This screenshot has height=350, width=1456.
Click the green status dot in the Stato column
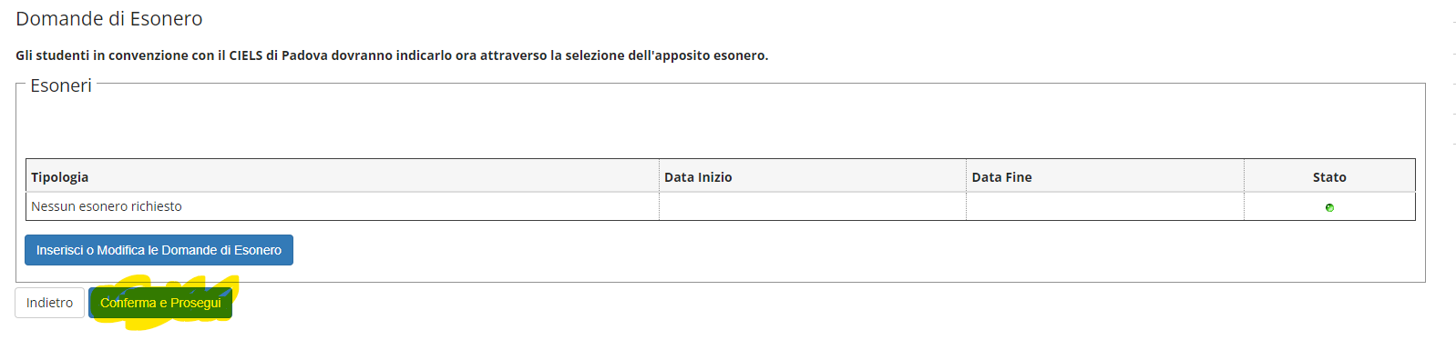coord(1329,208)
